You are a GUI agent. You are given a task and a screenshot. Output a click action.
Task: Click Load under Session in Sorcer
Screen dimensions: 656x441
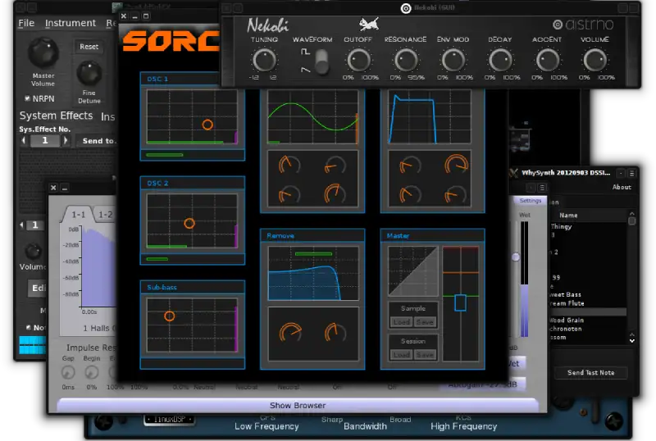tap(401, 355)
